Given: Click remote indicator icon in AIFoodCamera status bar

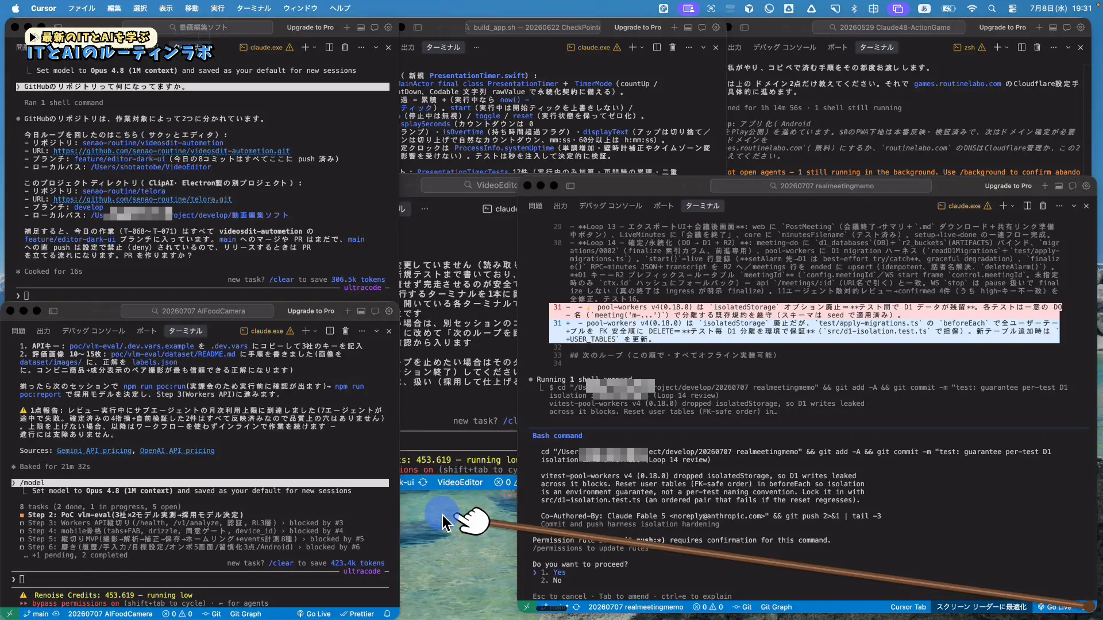Looking at the screenshot, I should (x=9, y=614).
